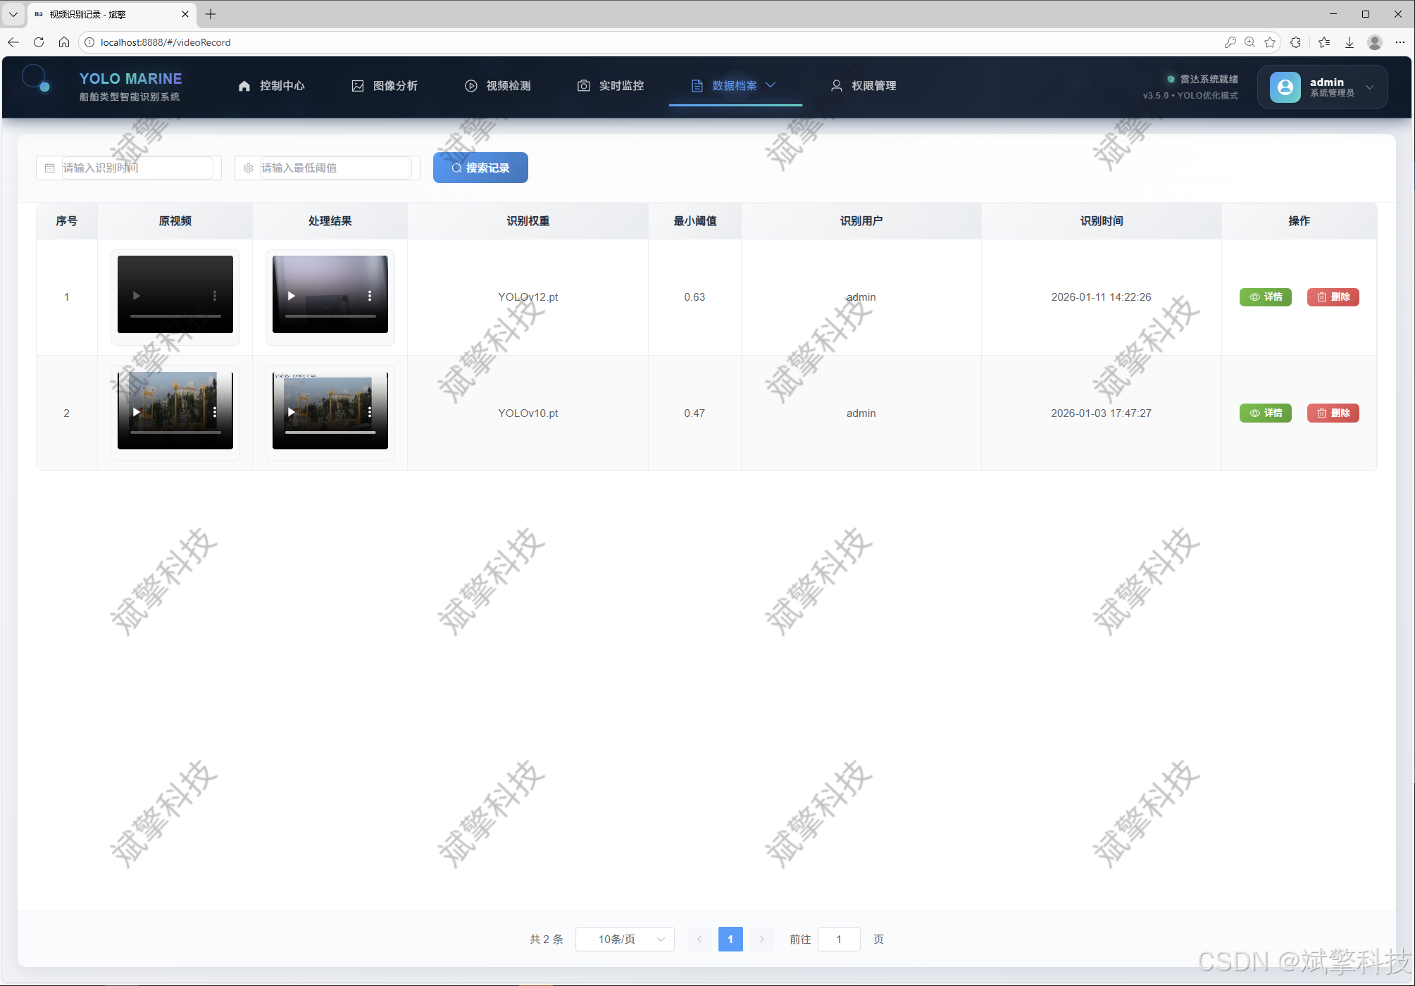The height and width of the screenshot is (986, 1415).
Task: Open the 10条/页 page size dropdown
Action: (625, 939)
